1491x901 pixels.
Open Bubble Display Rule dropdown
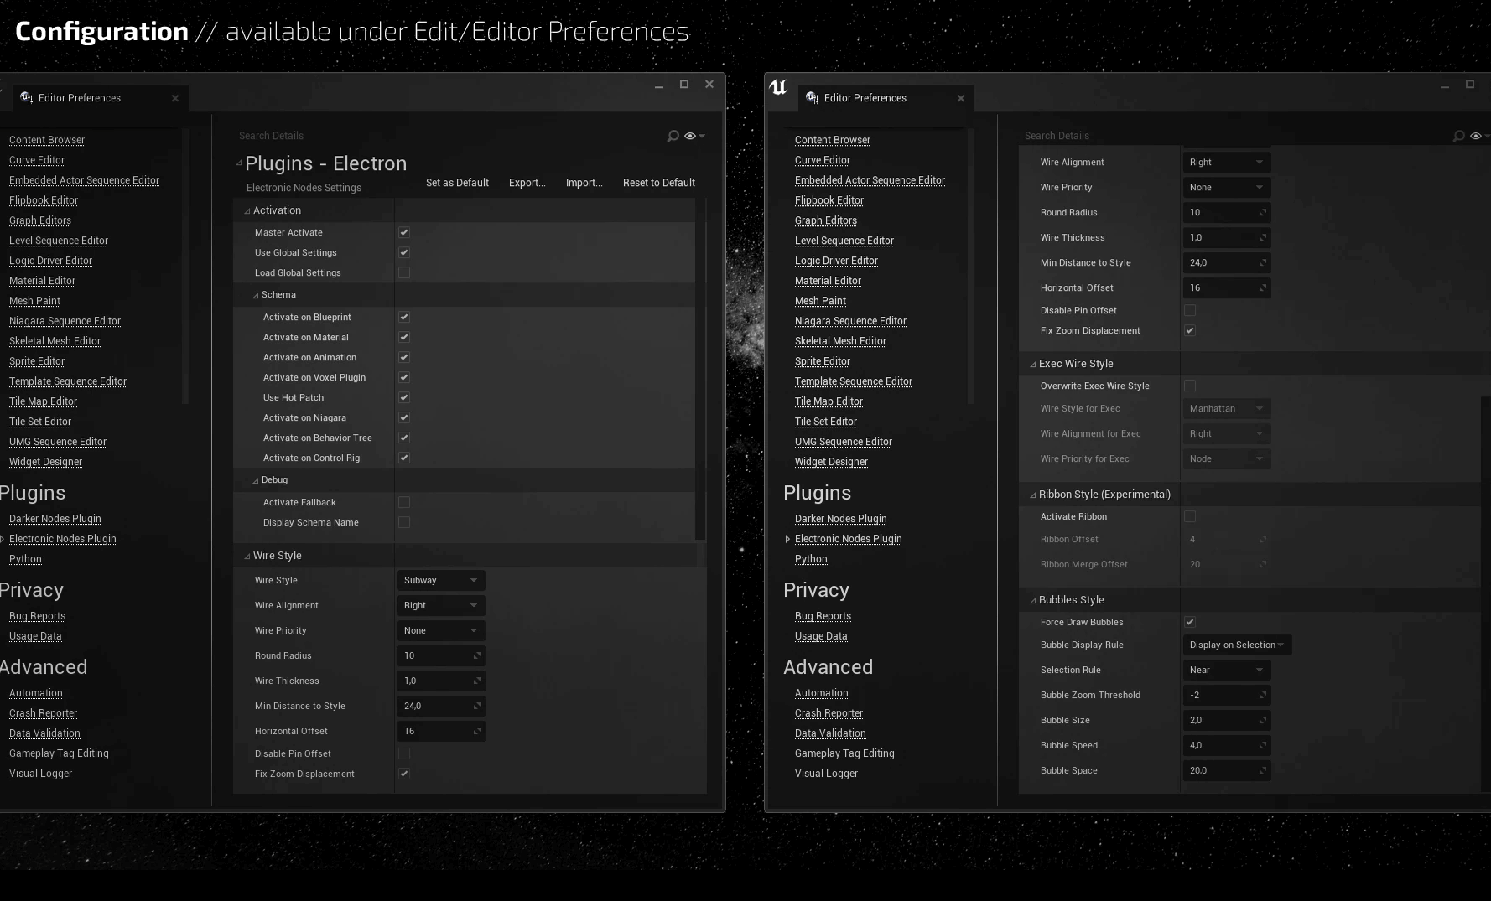pyautogui.click(x=1237, y=645)
